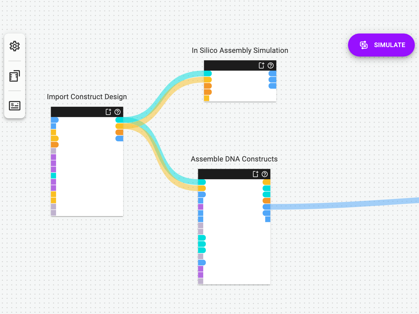
Task: Click the Import Construct Design title
Action: click(x=87, y=97)
